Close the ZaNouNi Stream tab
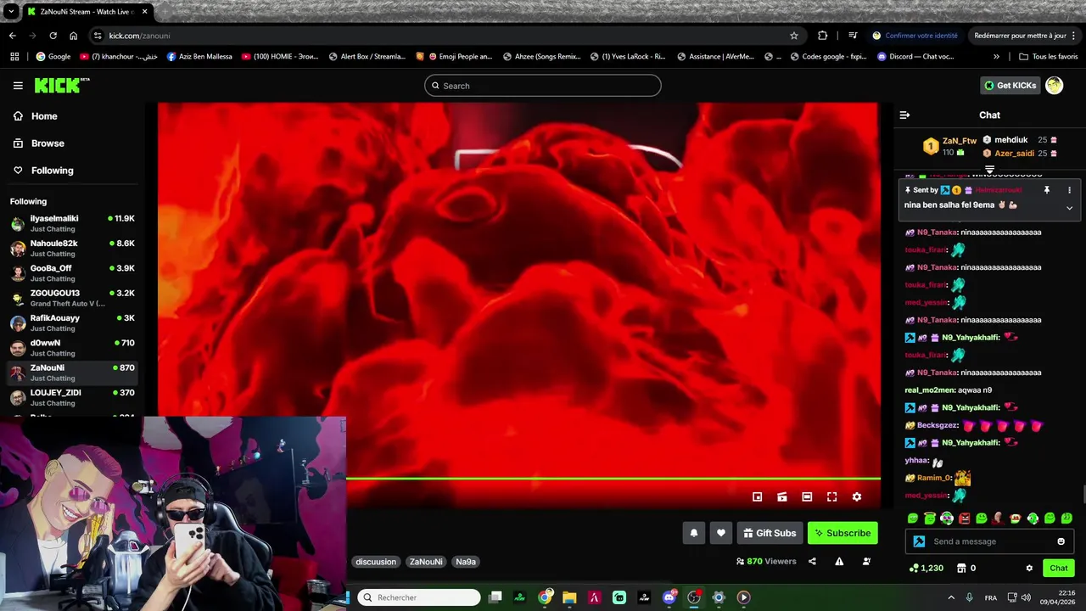 click(x=143, y=12)
